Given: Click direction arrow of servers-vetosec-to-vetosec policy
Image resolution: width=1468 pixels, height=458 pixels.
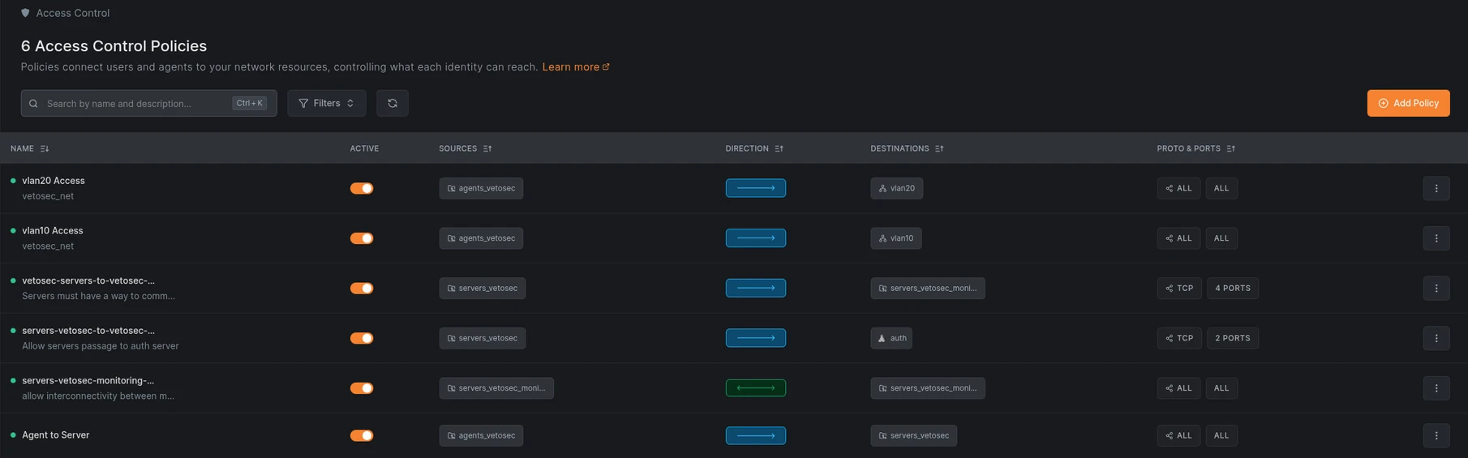Looking at the screenshot, I should (756, 338).
